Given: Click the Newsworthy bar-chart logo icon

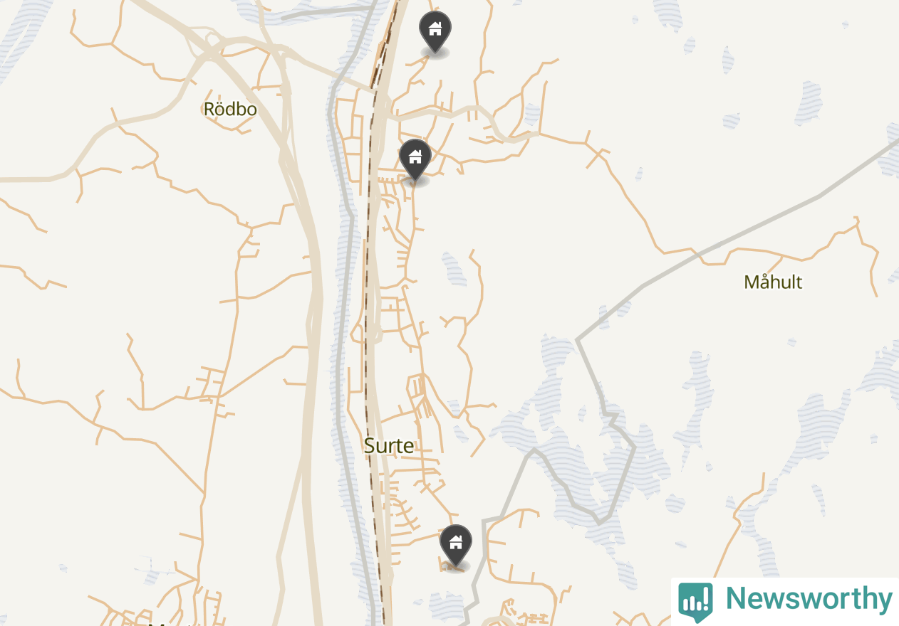Looking at the screenshot, I should (695, 602).
